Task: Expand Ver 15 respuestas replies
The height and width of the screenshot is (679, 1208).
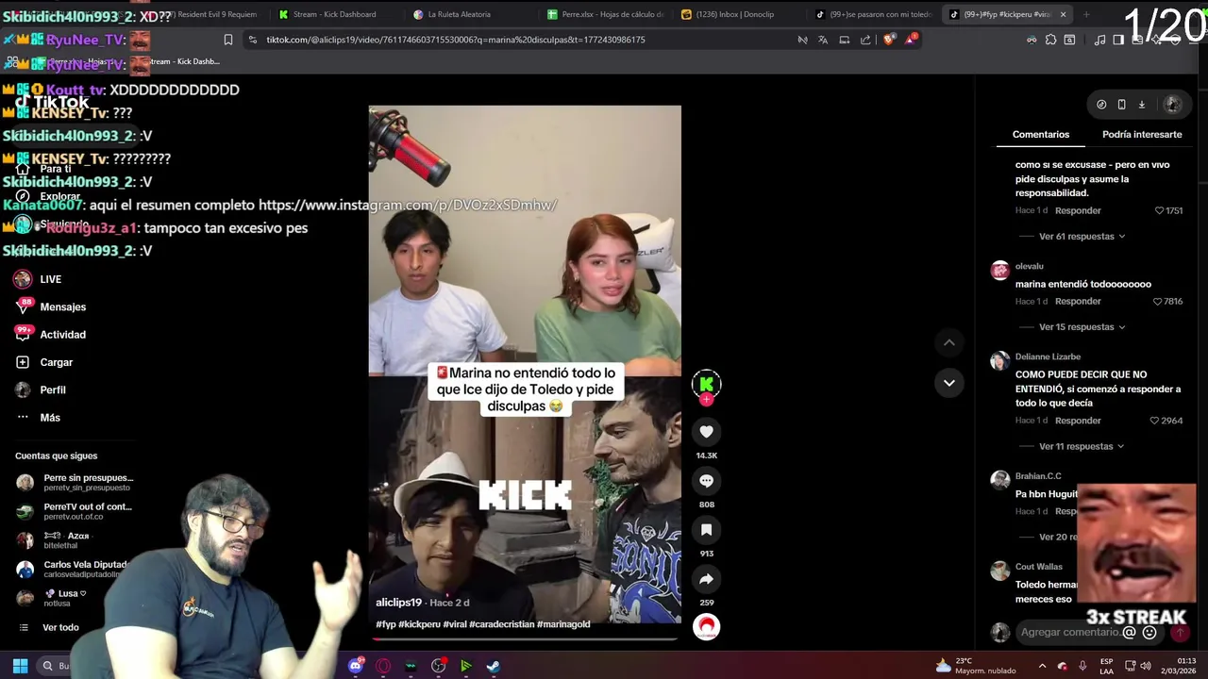Action: coord(1082,327)
